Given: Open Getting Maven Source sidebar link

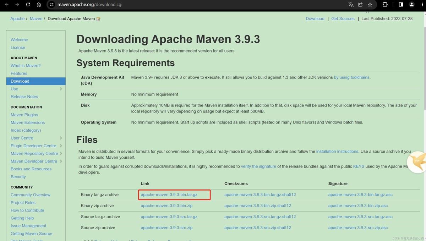Looking at the screenshot, I should click(31, 234).
